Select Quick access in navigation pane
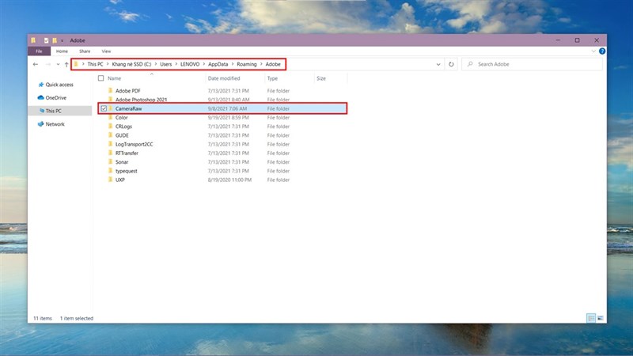The image size is (633, 356). [x=59, y=85]
